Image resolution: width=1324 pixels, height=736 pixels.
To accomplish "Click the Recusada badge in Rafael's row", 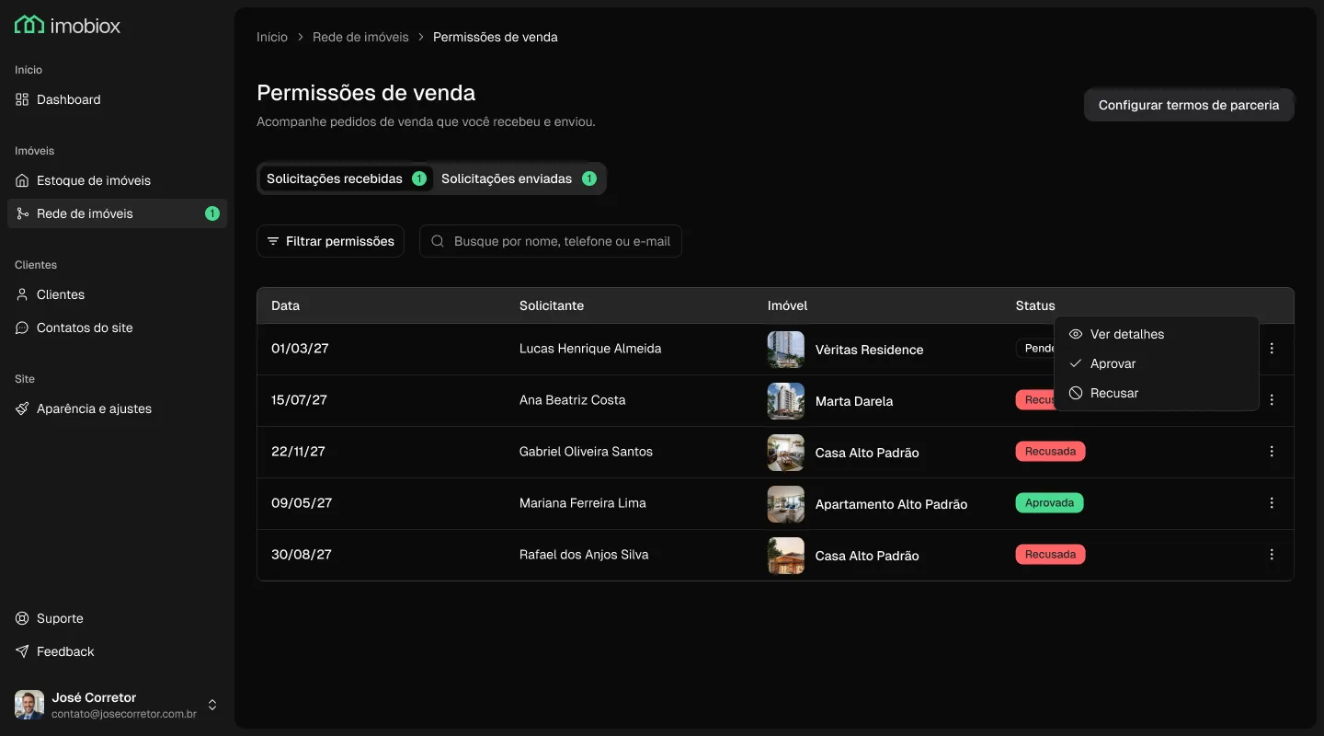I will point(1051,555).
